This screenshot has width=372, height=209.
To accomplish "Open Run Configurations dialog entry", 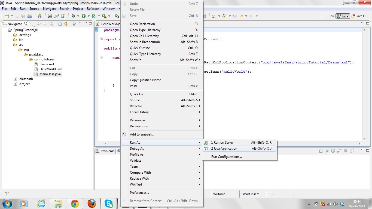I will pos(239,157).
